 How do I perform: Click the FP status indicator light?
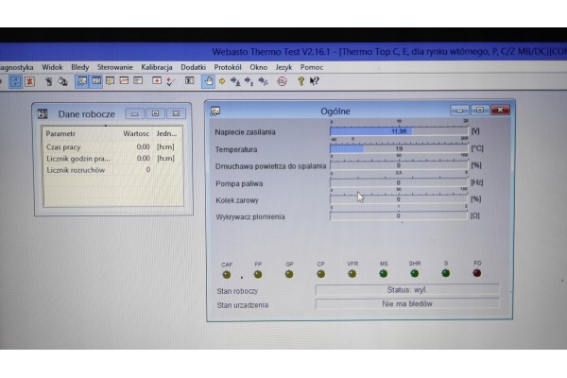(258, 275)
